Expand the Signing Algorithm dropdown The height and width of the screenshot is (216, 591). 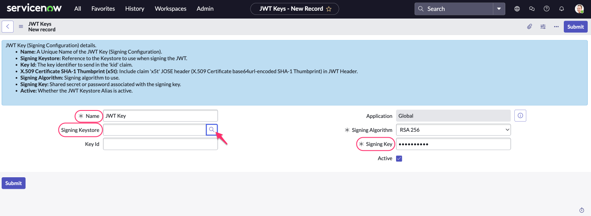(x=453, y=130)
